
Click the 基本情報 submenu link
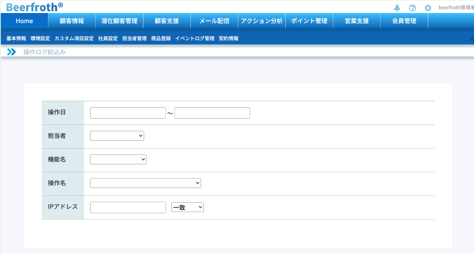[x=16, y=39]
